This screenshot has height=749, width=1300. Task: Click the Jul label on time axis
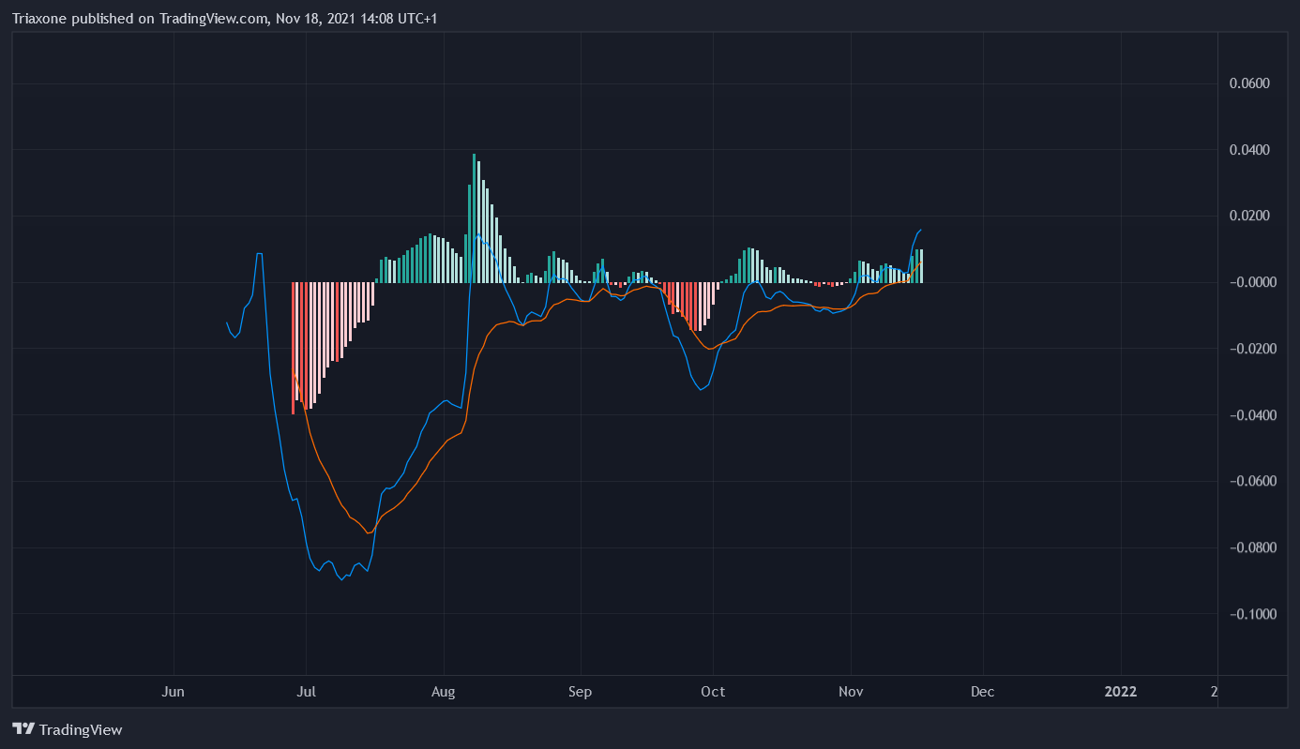pyautogui.click(x=306, y=692)
